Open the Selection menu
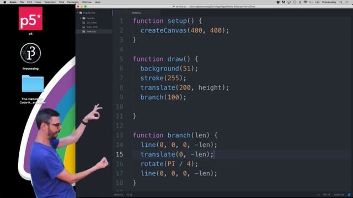Image resolution: width=353 pixels, height=198 pixels. tap(50, 2)
